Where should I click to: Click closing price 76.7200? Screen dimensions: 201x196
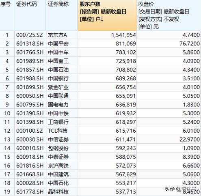click(x=190, y=44)
